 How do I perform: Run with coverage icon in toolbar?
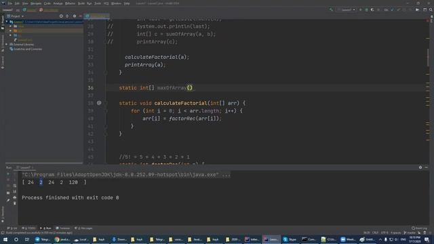click(372, 9)
